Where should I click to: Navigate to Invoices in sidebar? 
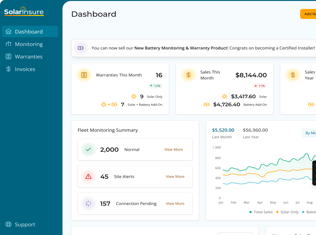click(25, 69)
